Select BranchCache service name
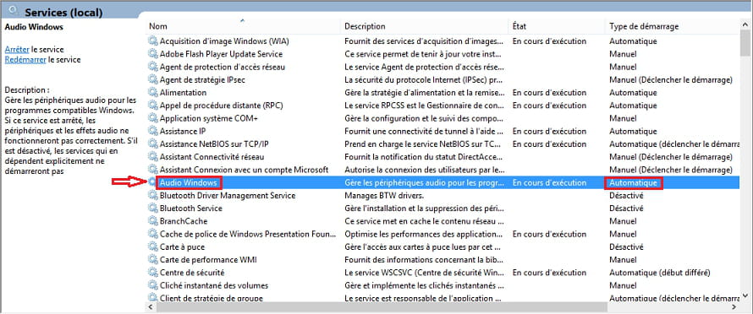Viewport: 753px width, 314px height. point(184,221)
